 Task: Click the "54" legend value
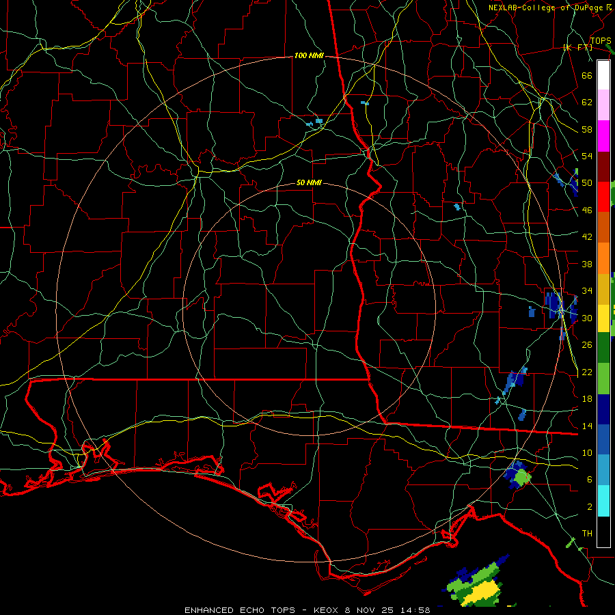coord(587,156)
